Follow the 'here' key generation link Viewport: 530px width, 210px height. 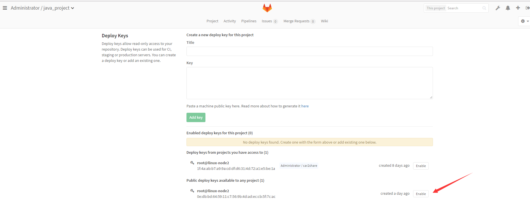point(305,106)
